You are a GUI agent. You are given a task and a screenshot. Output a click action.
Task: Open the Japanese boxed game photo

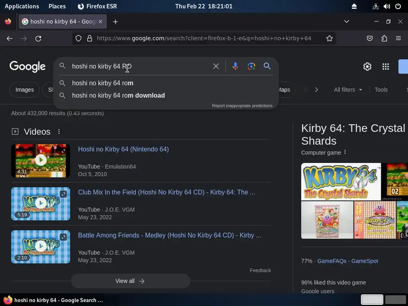pos(327,220)
